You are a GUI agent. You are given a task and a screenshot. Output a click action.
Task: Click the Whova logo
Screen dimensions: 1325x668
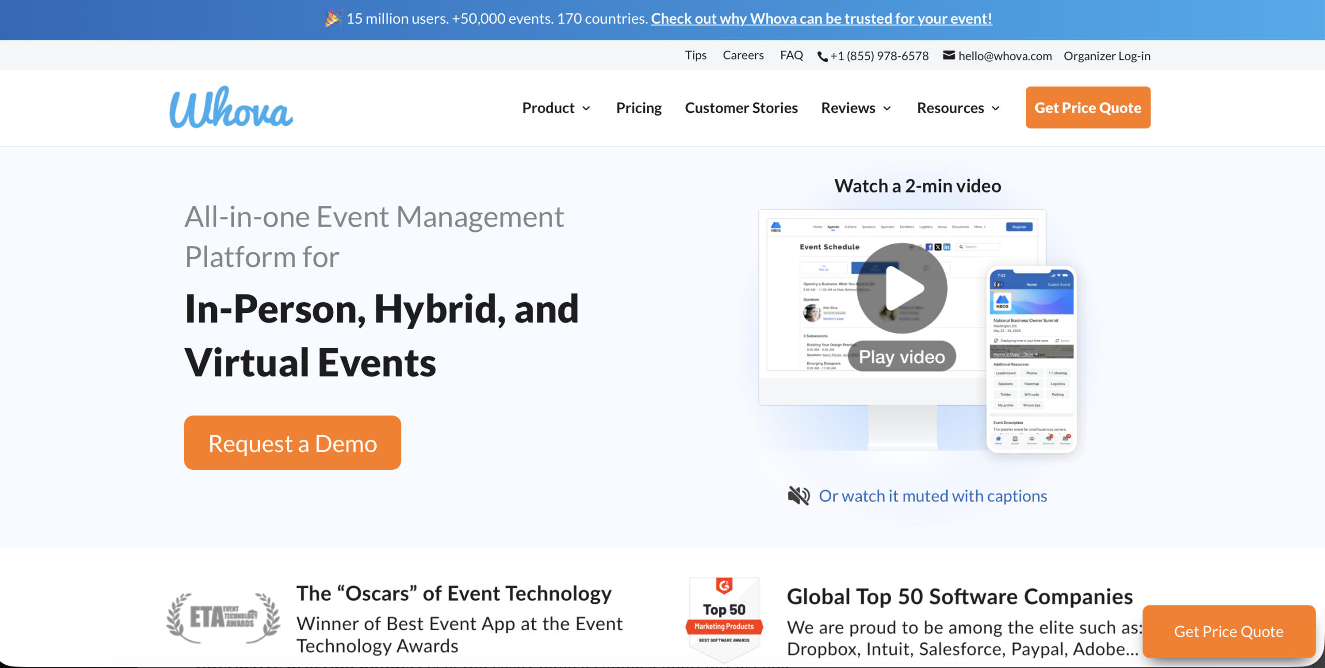pyautogui.click(x=231, y=108)
